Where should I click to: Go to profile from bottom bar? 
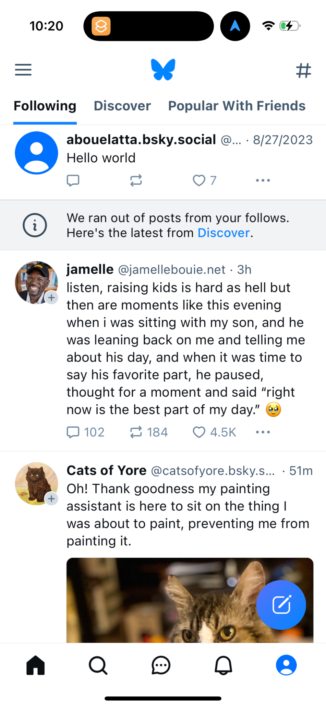point(286,665)
